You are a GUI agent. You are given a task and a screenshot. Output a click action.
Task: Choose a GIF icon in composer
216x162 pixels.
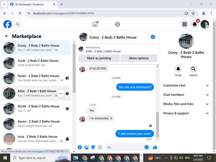pos(100,147)
